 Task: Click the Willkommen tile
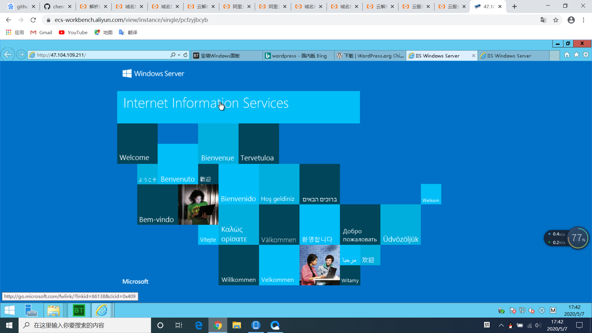coord(239,265)
